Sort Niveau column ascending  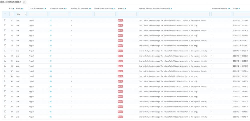click(125, 8)
